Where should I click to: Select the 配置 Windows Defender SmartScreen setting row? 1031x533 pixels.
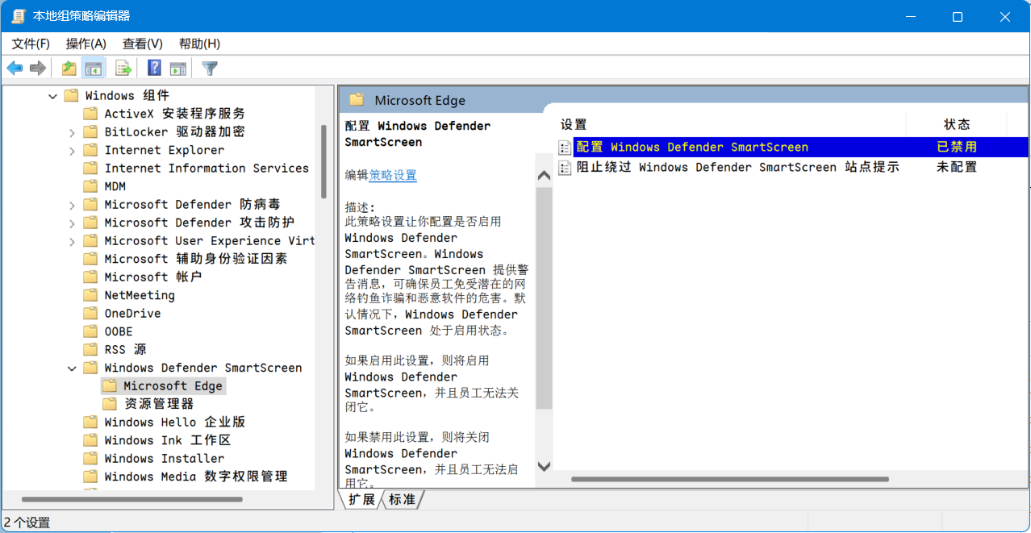pyautogui.click(x=792, y=147)
